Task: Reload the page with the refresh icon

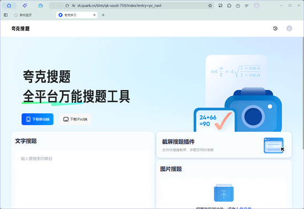Action: tap(67, 6)
